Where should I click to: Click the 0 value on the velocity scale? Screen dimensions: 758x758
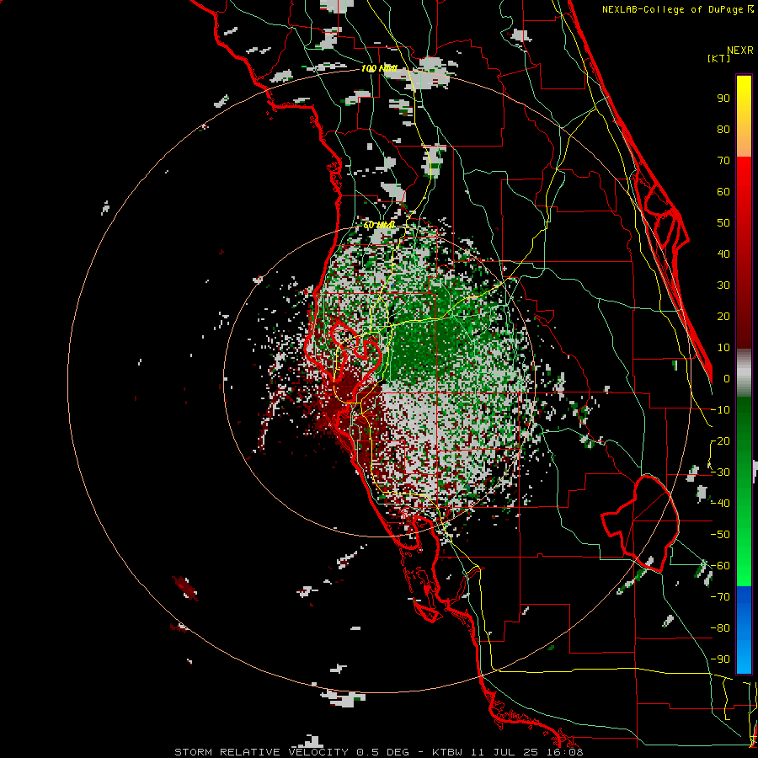(727, 378)
